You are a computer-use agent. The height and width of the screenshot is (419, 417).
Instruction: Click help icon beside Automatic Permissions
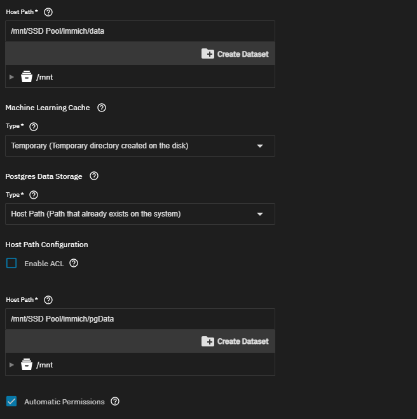(x=115, y=401)
